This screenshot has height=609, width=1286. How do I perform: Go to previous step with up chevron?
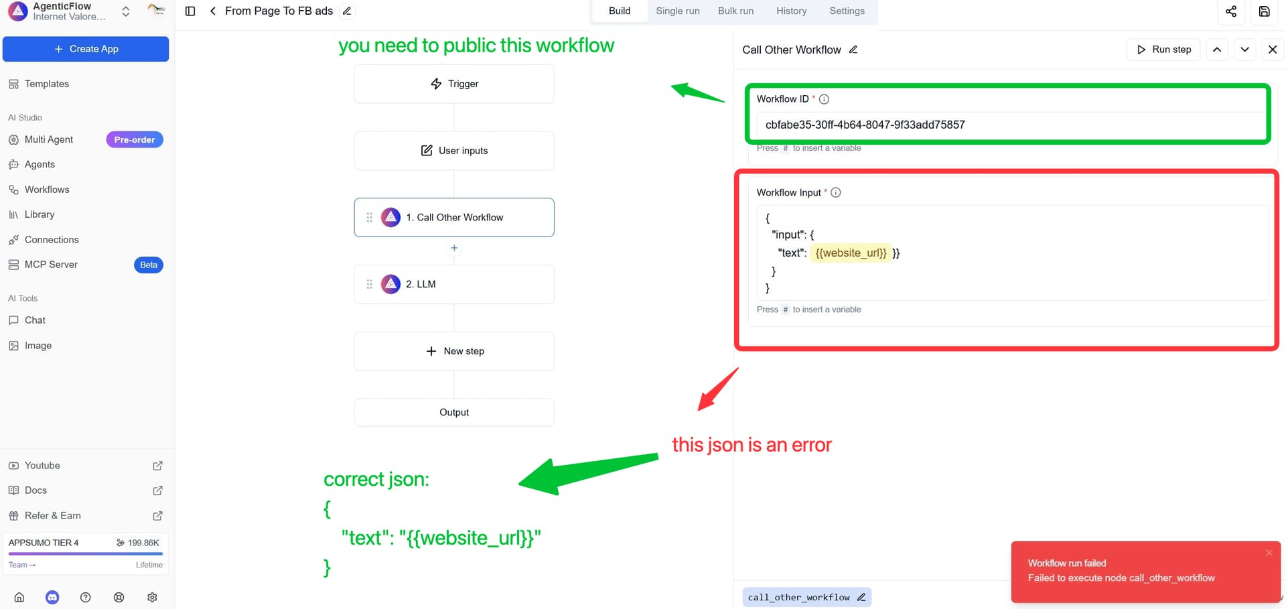coord(1217,50)
